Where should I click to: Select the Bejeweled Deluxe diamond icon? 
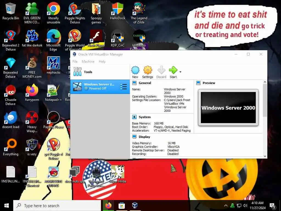[x=11, y=68]
